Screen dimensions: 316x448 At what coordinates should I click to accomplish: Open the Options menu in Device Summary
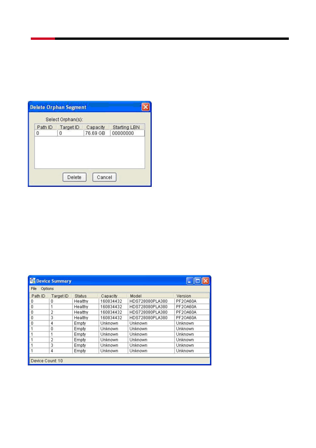47,289
